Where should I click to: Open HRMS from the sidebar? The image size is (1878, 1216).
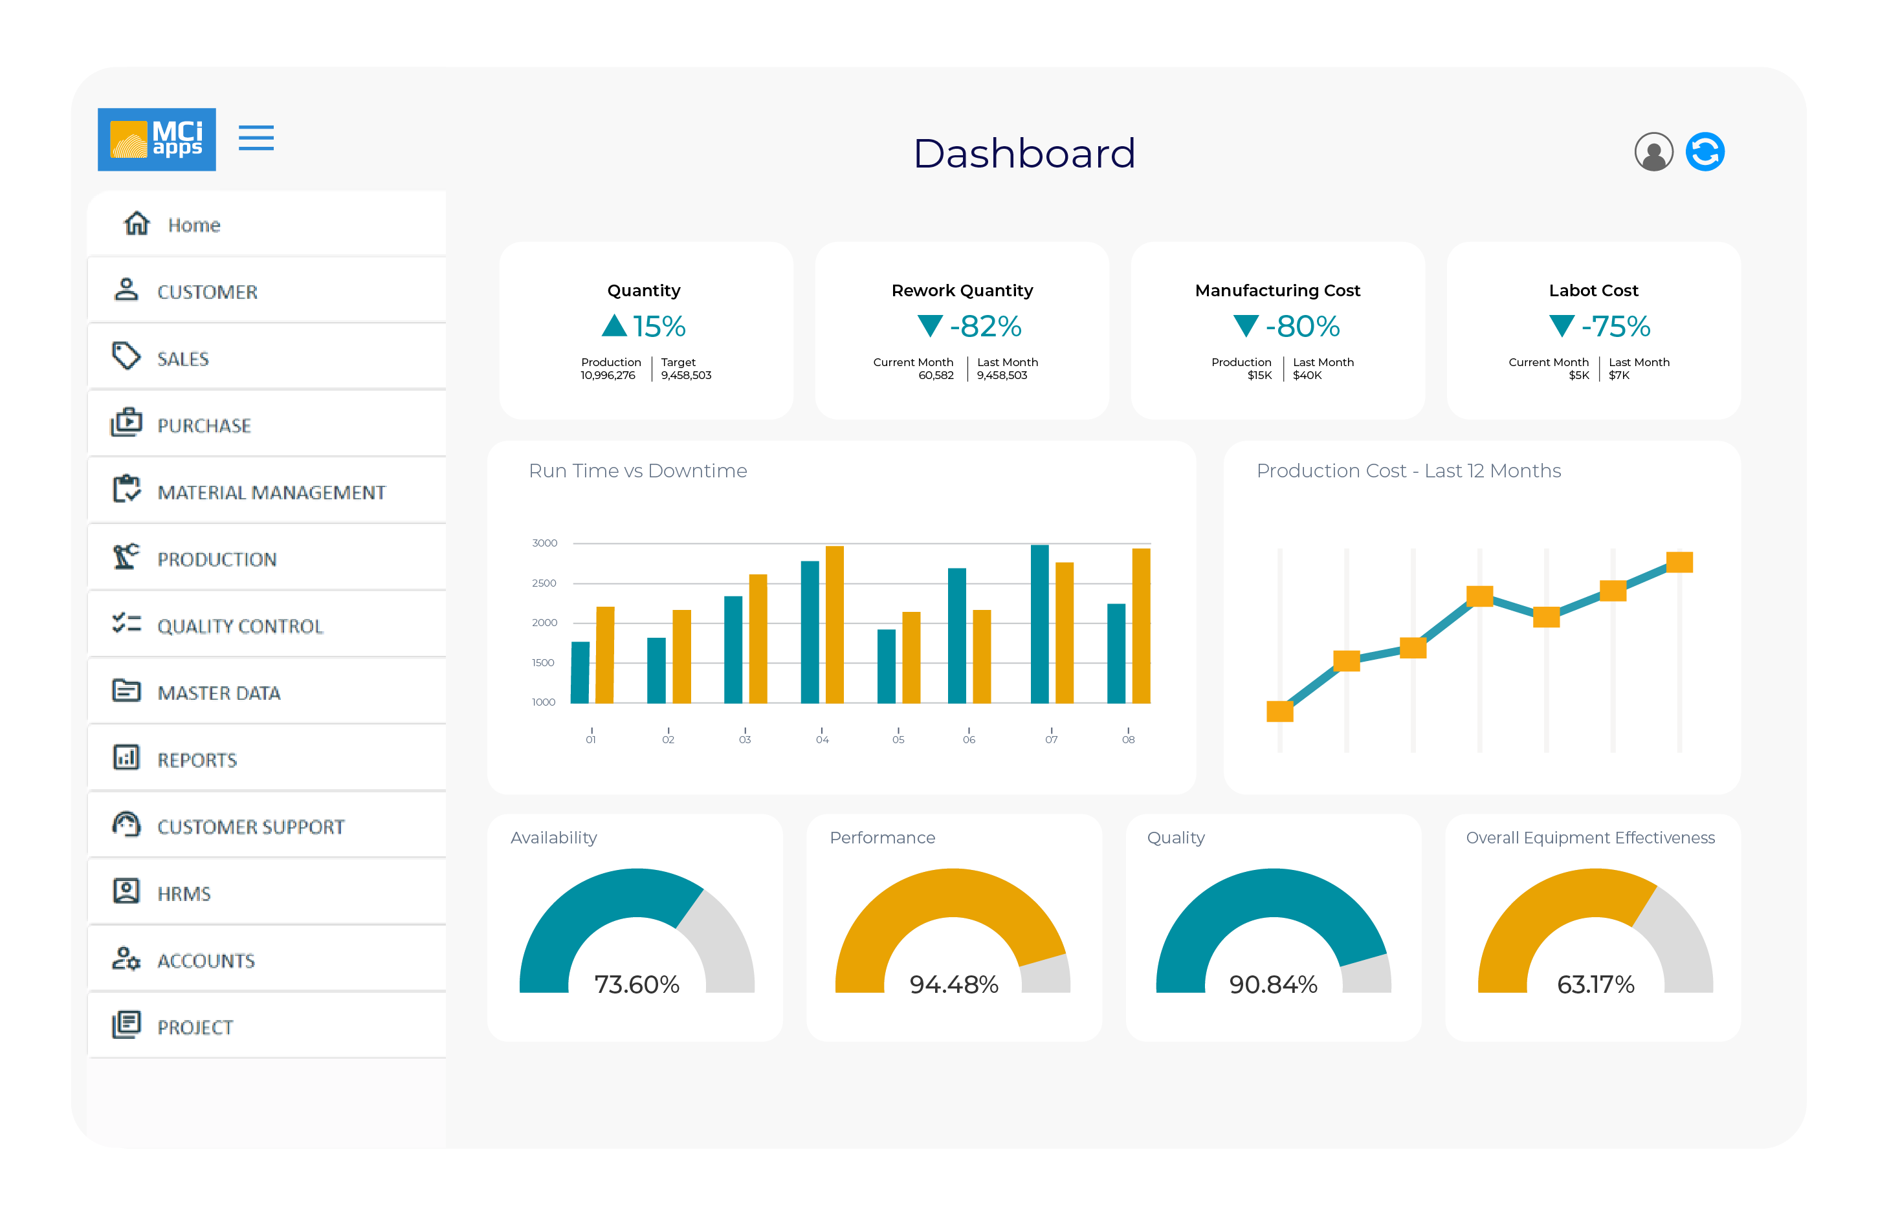(x=183, y=893)
